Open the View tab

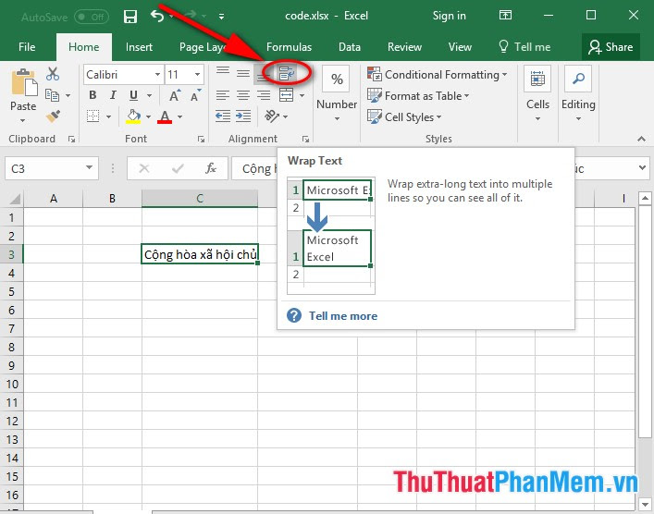[460, 47]
